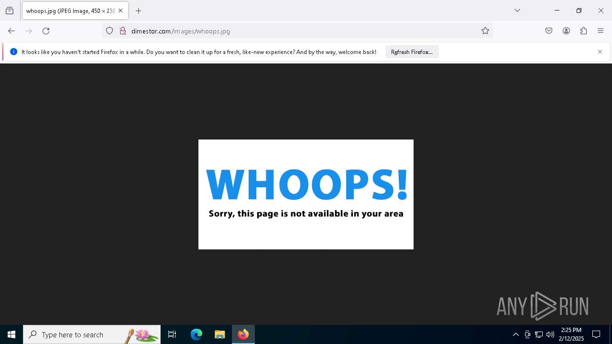Open the tracking protection shield icon
Screen dimensions: 612x344
(x=109, y=31)
